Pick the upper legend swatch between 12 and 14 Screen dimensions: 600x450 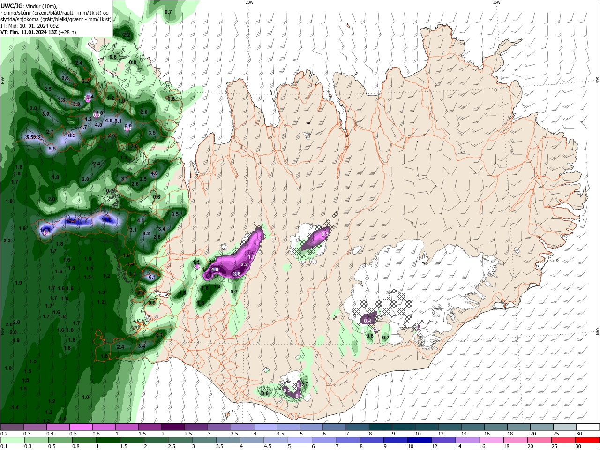[x=449, y=427]
